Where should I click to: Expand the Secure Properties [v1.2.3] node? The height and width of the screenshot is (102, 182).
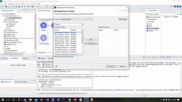(x=3, y=42)
